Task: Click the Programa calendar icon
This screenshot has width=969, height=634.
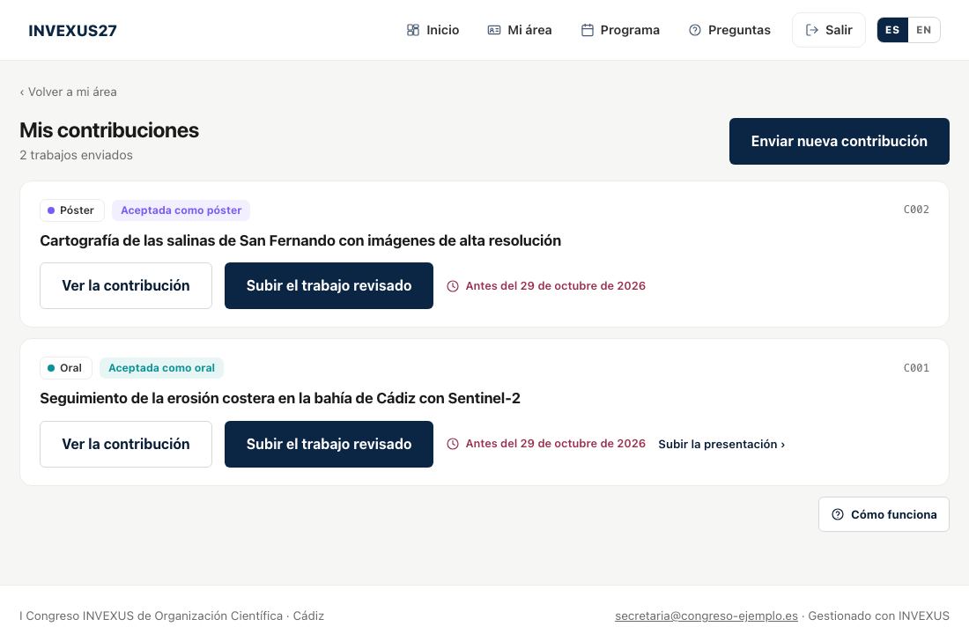Action: click(587, 30)
